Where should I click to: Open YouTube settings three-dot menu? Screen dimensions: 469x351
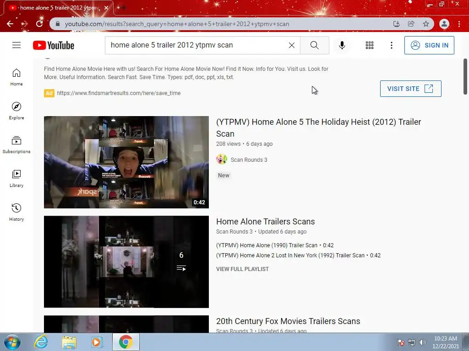tap(392, 45)
